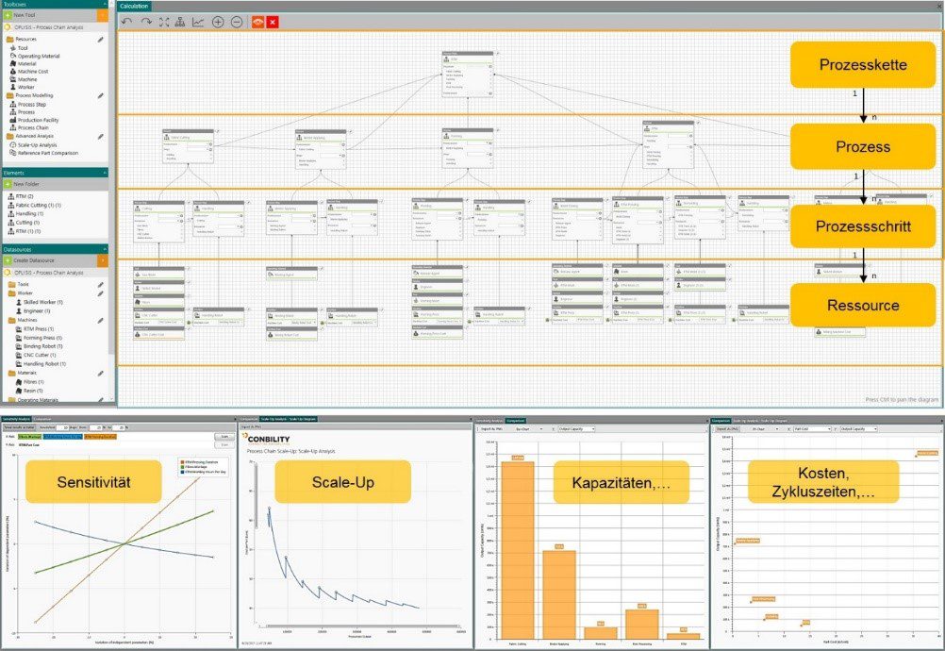945x651 pixels.
Task: Click the undo arrow in Calculation toolbar
Action: [127, 21]
